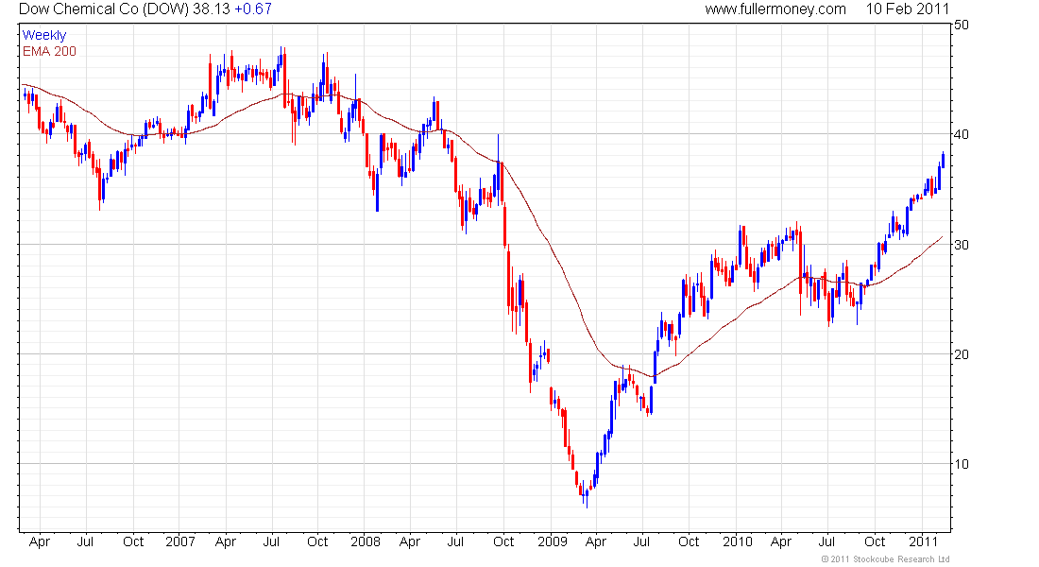
Task: Click the 30 price axis label
Action: [x=961, y=245]
